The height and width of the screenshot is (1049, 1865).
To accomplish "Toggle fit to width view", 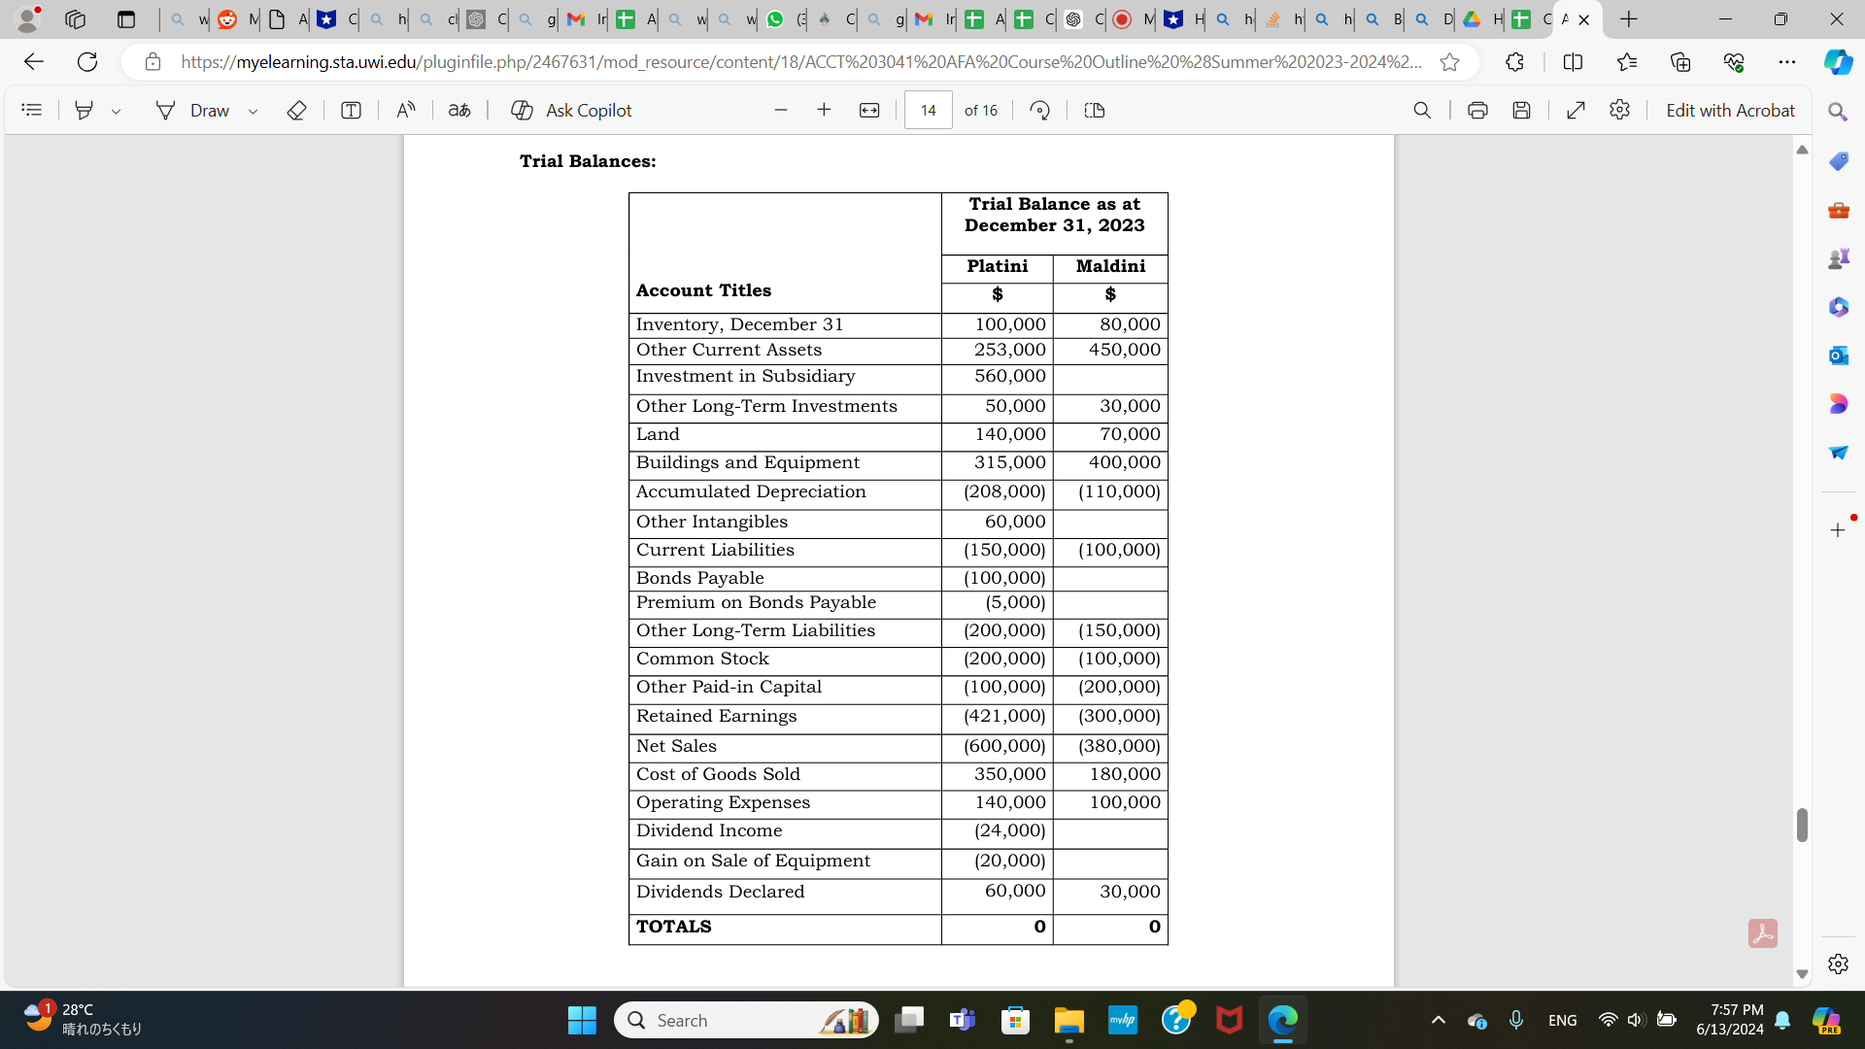I will pyautogui.click(x=869, y=110).
